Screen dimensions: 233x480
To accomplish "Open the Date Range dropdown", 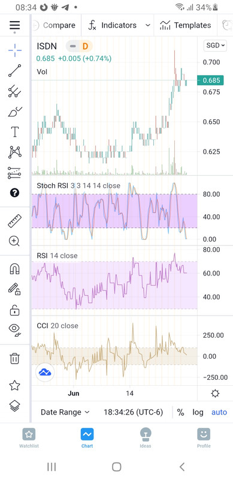I will tap(65, 412).
